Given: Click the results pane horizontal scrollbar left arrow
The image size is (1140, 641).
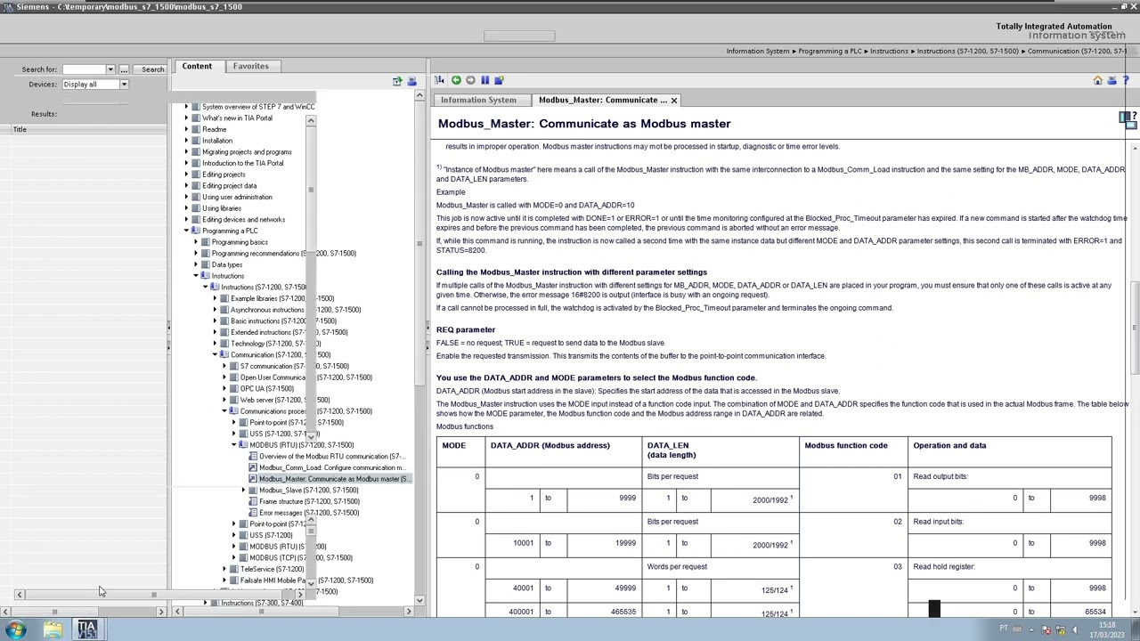Looking at the screenshot, I should click(x=6, y=612).
